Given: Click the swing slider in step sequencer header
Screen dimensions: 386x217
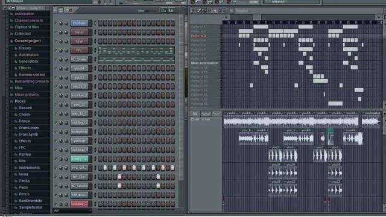Looking at the screenshot, I should click(147, 11).
